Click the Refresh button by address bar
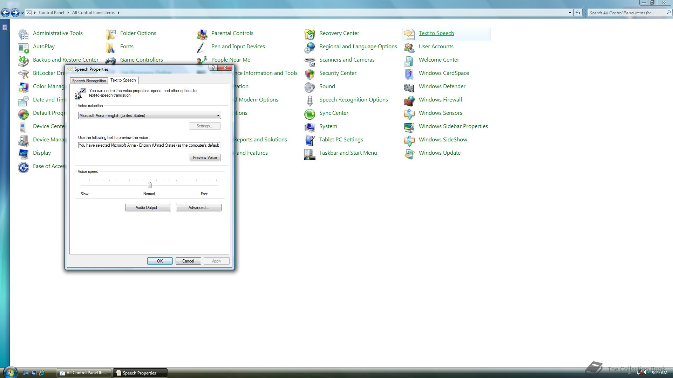Screen dimensions: 673x378 [578, 13]
